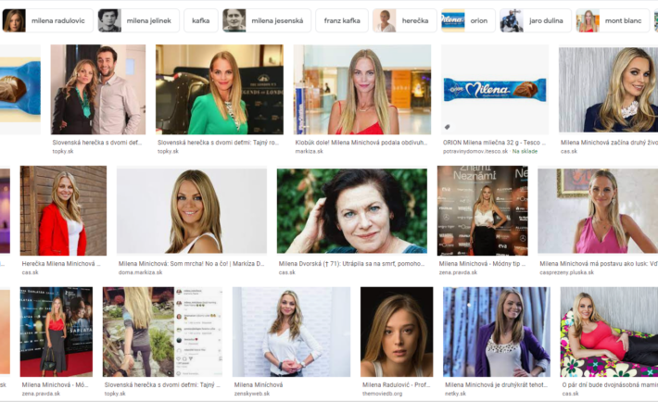This screenshot has height=402, width=658.
Task: Select the 'mont blanc' chip
Action: (613, 20)
